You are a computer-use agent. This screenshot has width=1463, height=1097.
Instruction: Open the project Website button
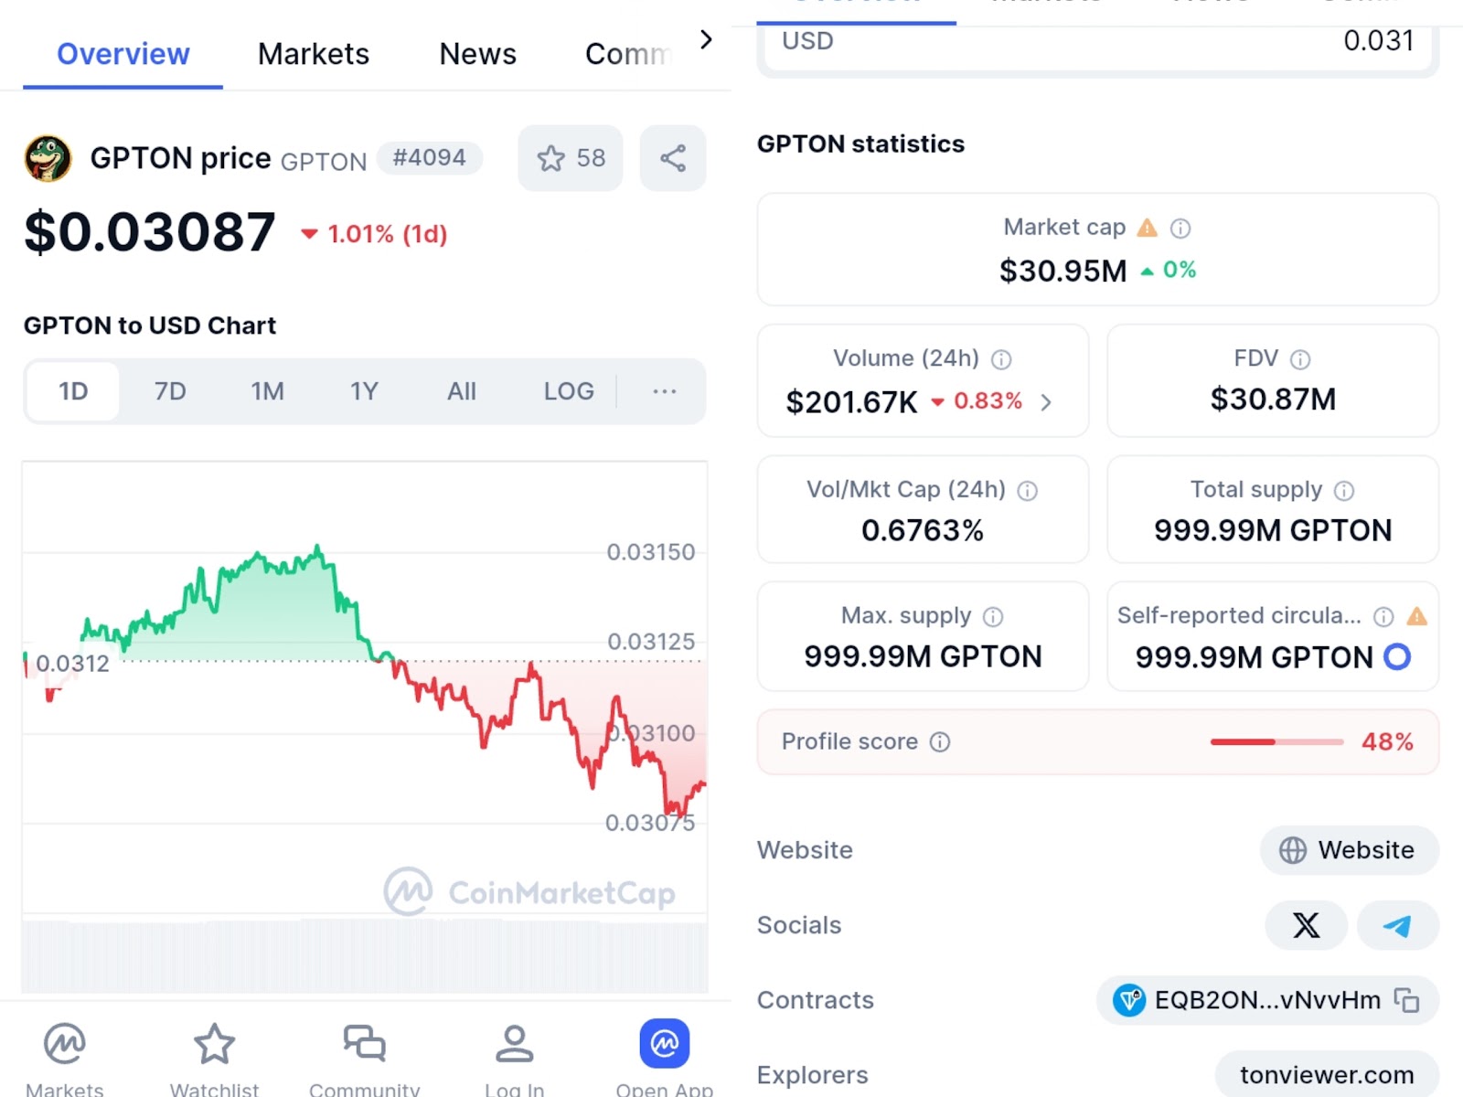[x=1349, y=850]
